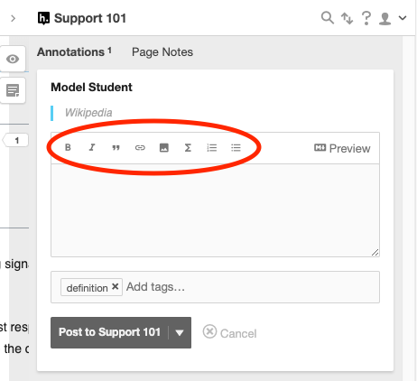
Task: Apply italic formatting in the editor toolbar
Action: 92,147
